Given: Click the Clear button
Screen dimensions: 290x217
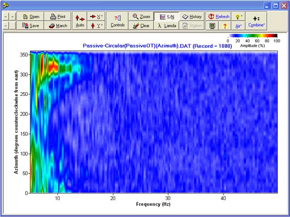Looking at the screenshot, I should (141, 25).
